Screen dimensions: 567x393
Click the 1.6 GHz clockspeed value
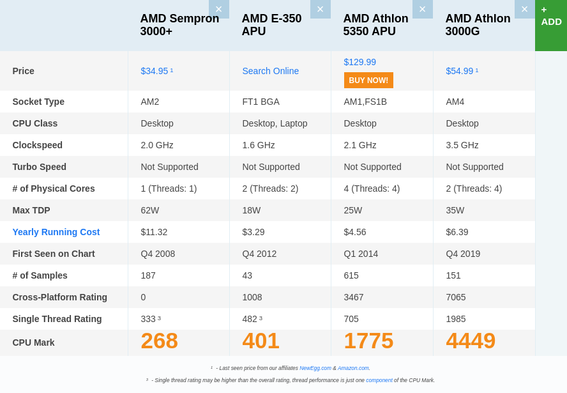(259, 145)
